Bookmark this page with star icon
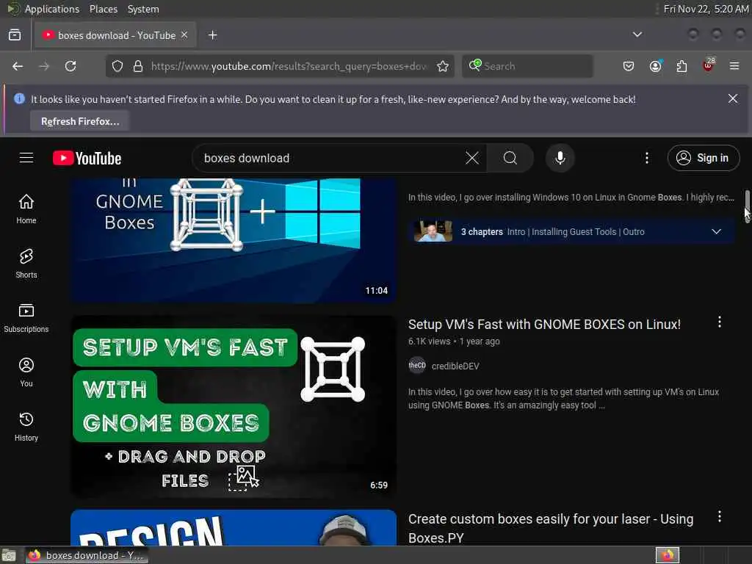 click(443, 66)
